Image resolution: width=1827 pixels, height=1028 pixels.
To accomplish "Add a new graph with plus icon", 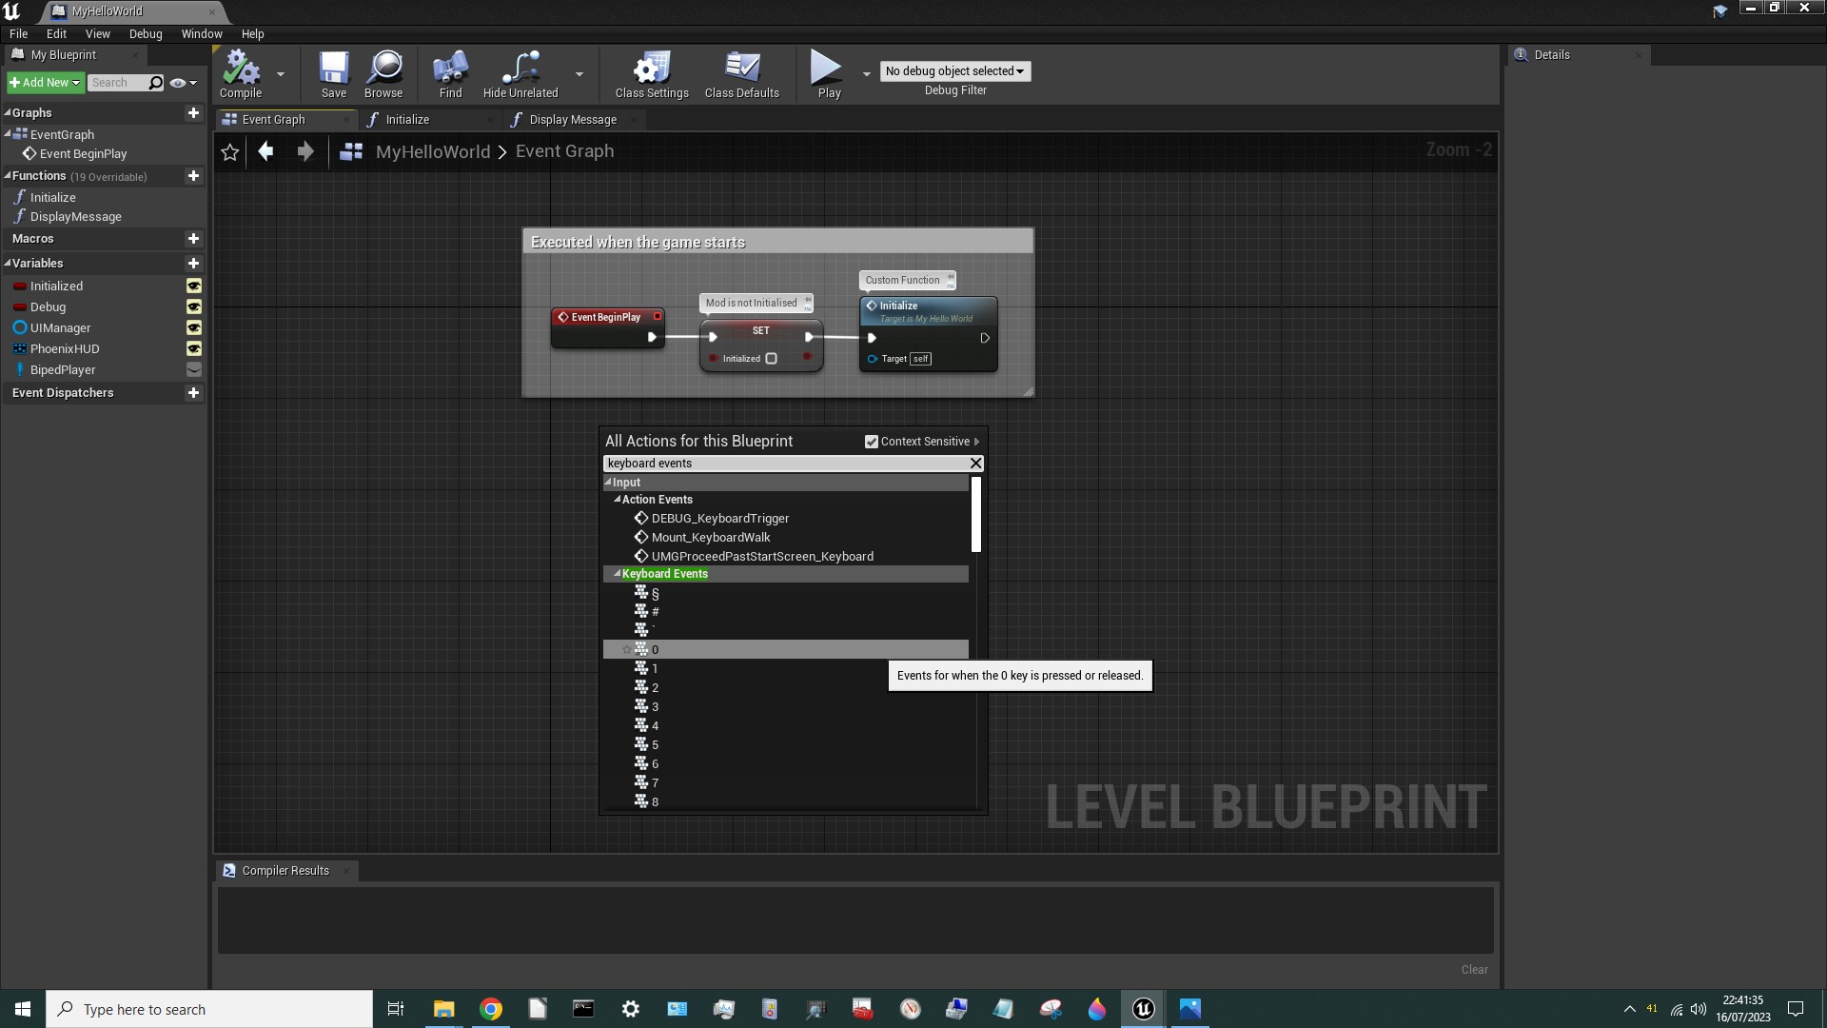I will pos(193,112).
